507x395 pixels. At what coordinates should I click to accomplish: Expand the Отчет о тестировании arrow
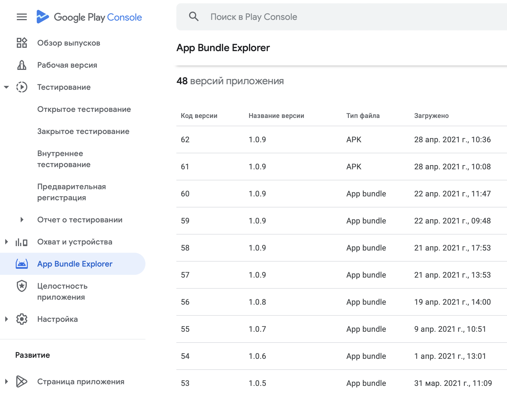pos(22,220)
